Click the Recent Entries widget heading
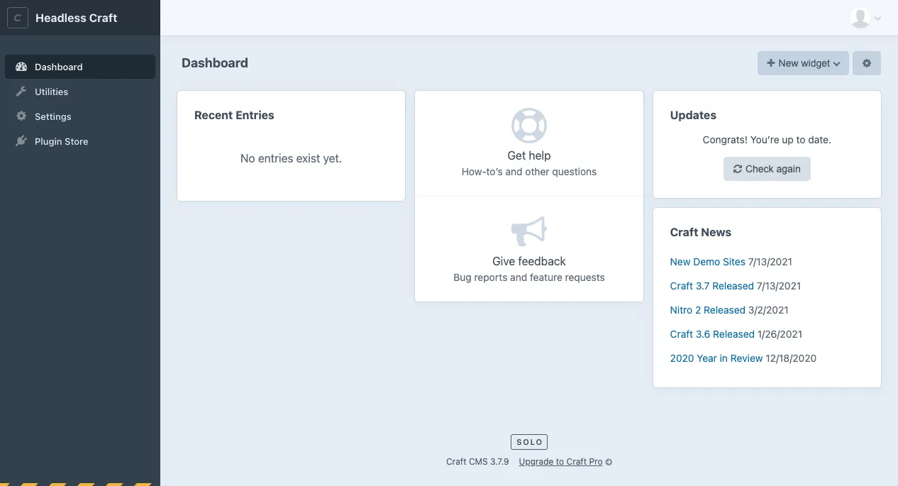 [234, 115]
